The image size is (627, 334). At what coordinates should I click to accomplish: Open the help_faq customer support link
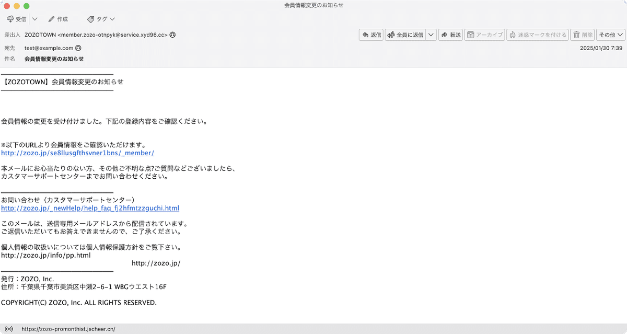pyautogui.click(x=90, y=208)
